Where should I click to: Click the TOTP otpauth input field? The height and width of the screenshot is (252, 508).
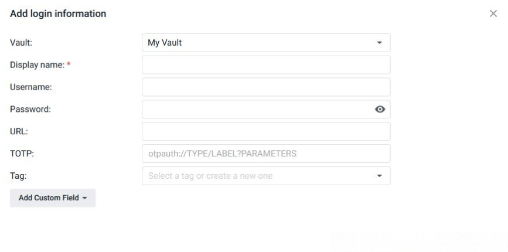coord(266,154)
